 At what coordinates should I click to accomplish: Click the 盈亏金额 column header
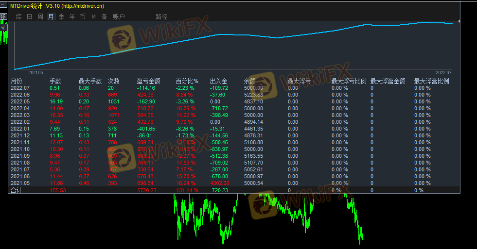click(148, 82)
